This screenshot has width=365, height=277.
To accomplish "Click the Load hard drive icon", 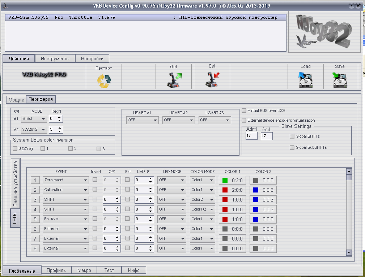I will click(305, 80).
